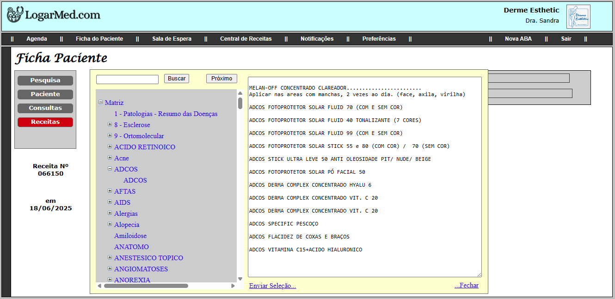
Task: Select the red Receitas button
Action: [45, 122]
